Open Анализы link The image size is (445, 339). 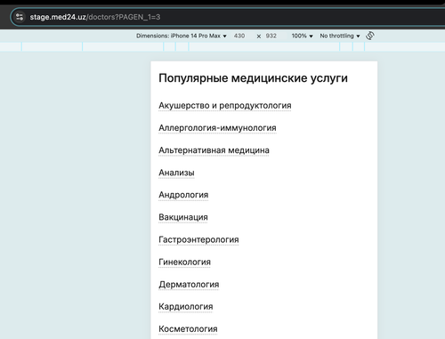click(176, 173)
